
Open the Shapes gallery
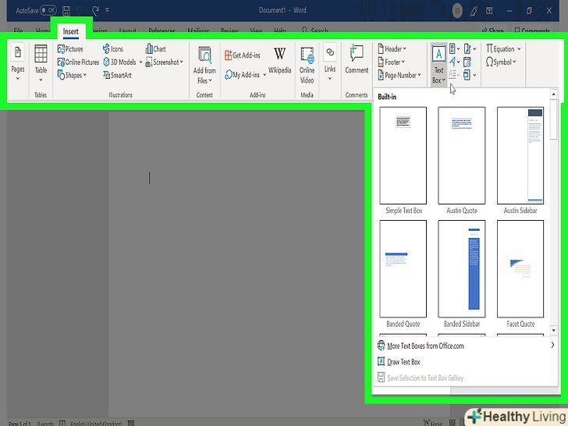coord(72,75)
